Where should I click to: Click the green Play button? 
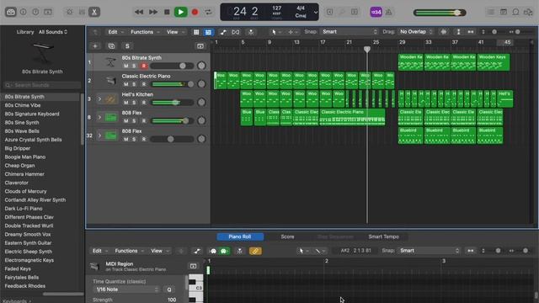point(180,12)
